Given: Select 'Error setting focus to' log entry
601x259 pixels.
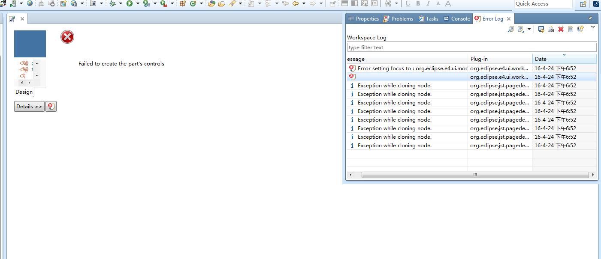Looking at the screenshot, I should pyautogui.click(x=471, y=68).
